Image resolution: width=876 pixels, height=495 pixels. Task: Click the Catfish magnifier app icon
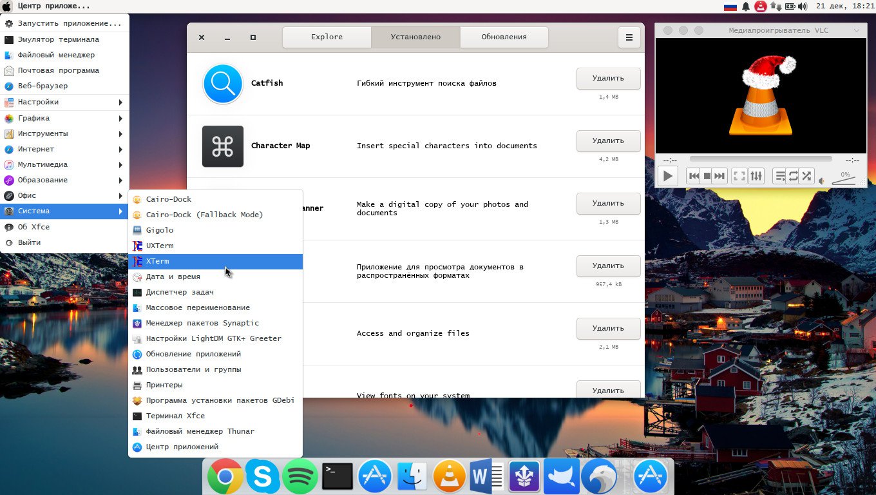pyautogui.click(x=222, y=84)
